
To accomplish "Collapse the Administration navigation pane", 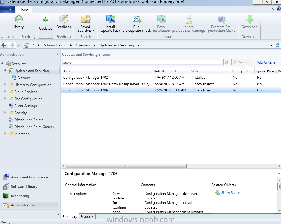I will pos(58,54).
